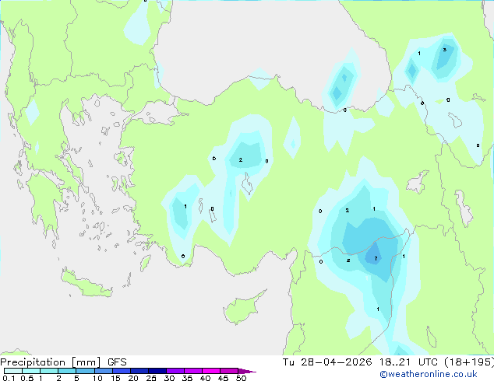This screenshot has height=381, width=494.
Task: Select the 10–15 mm legend color swatch
Action: tap(103, 371)
